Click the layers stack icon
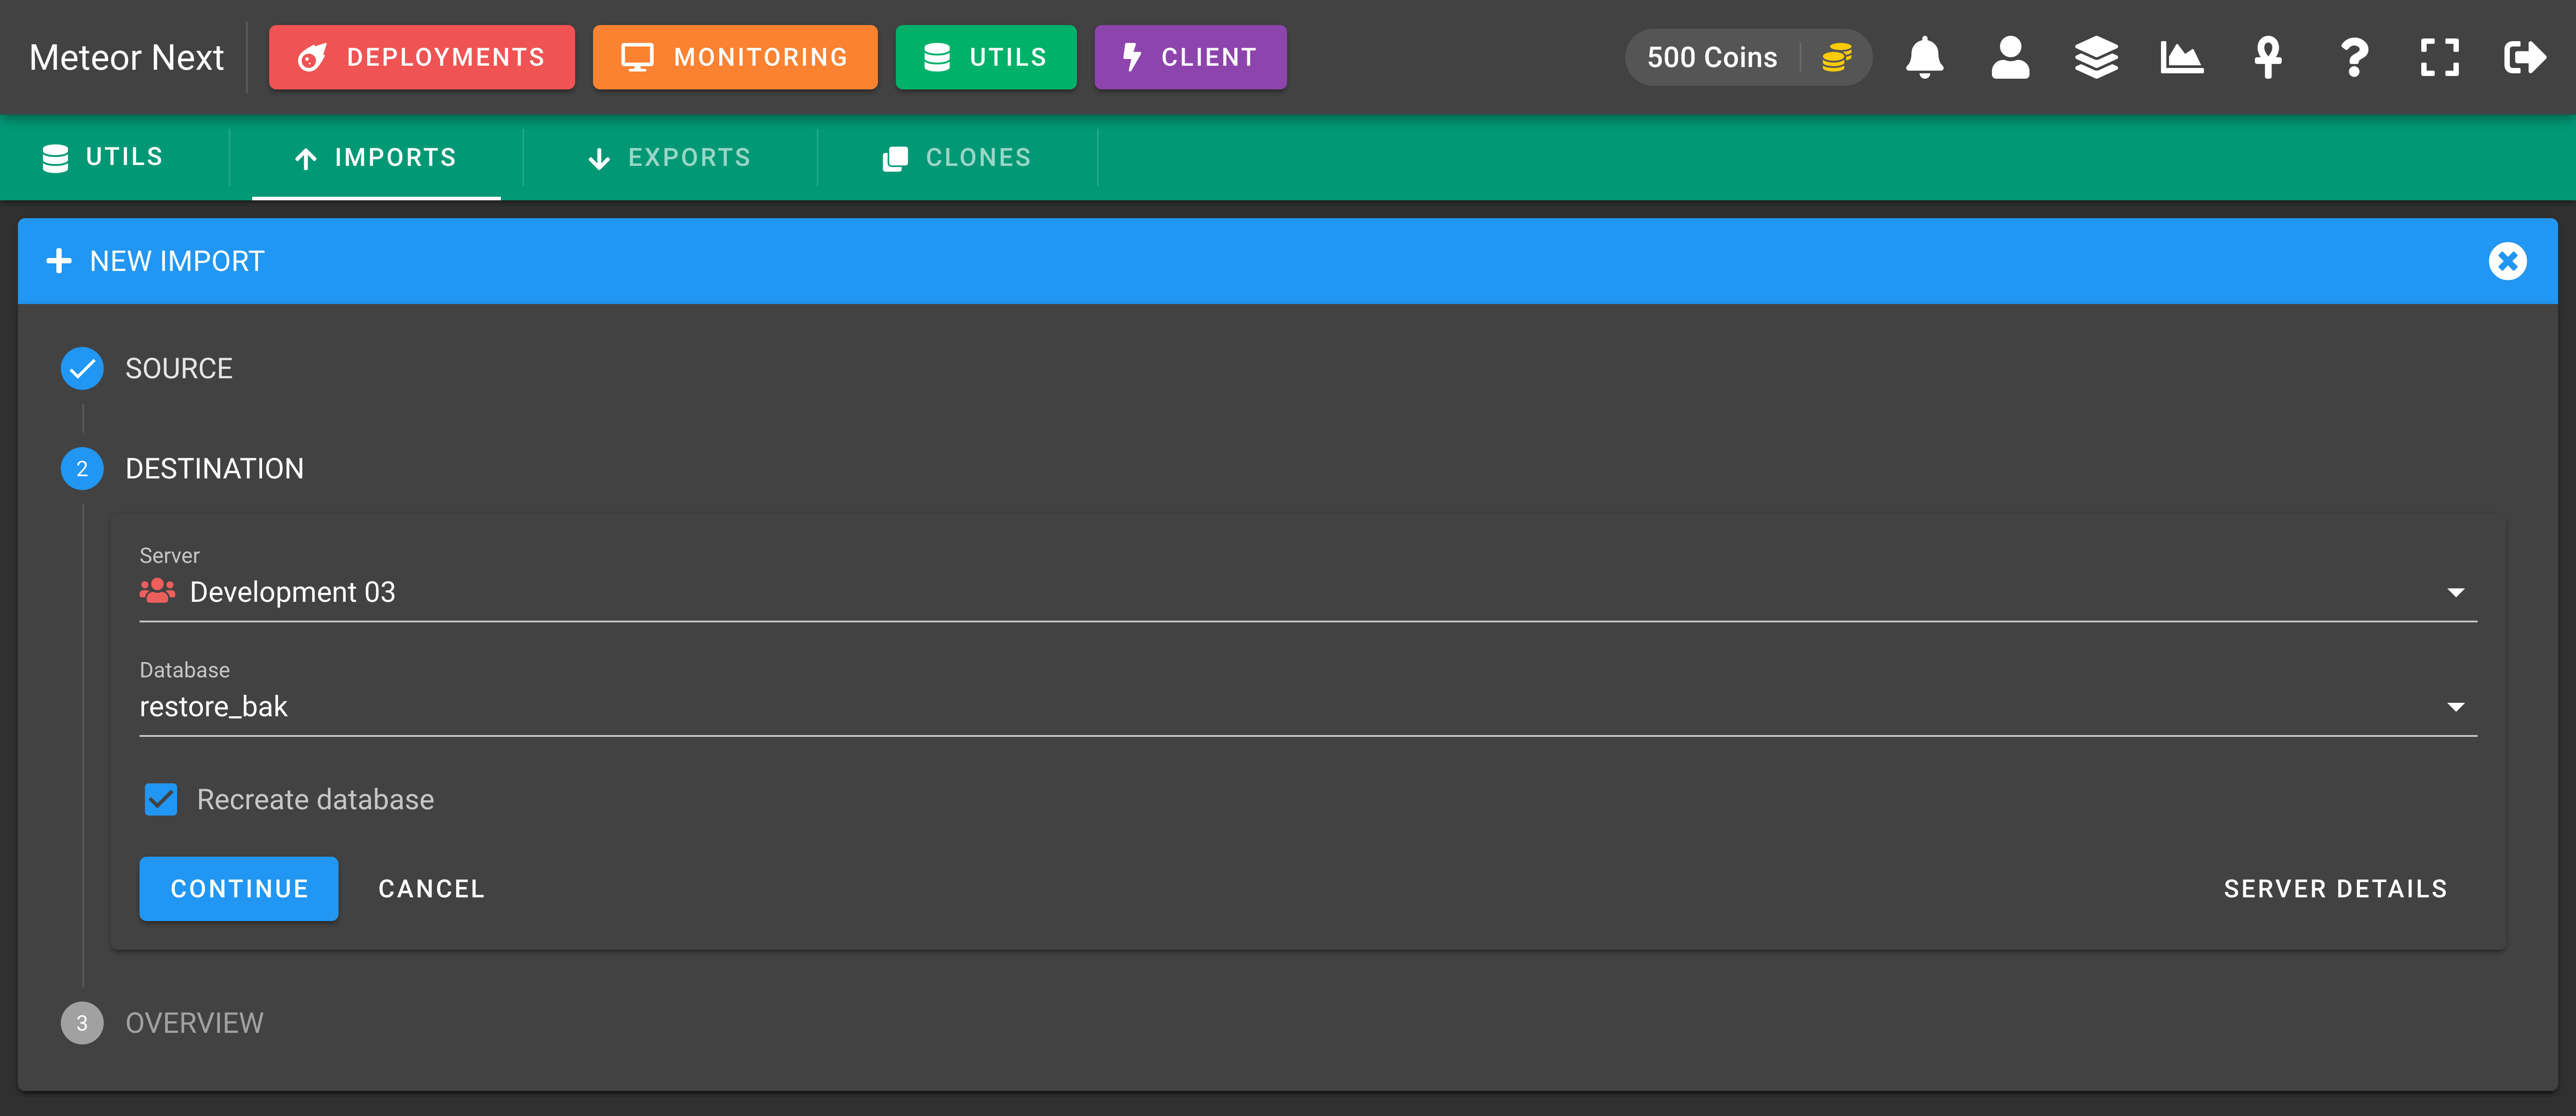The height and width of the screenshot is (1116, 2576). 2096,57
